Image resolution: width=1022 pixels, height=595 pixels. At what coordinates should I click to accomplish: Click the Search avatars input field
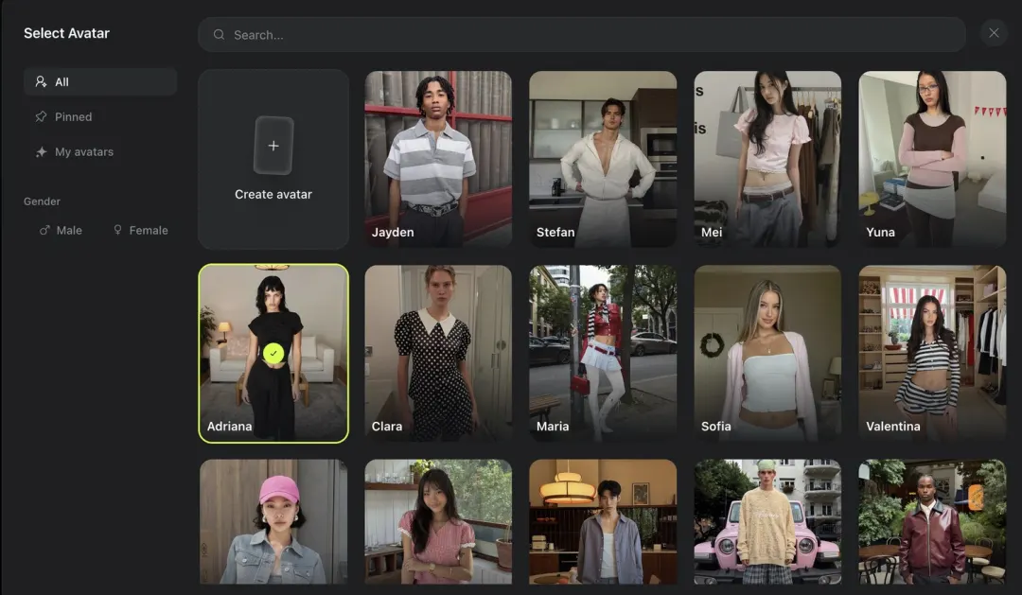pos(581,35)
